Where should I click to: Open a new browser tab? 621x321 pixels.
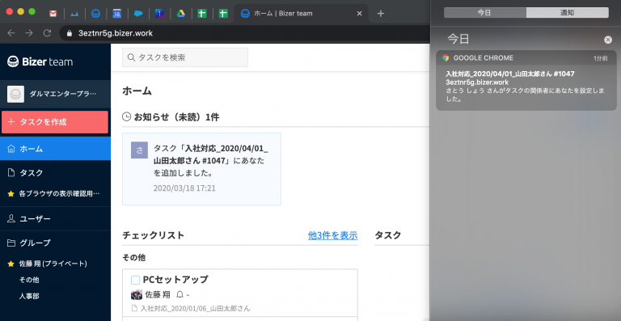[x=381, y=14]
